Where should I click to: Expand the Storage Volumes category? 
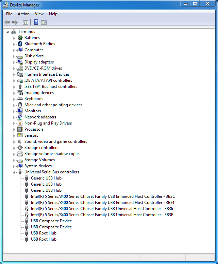(x=14, y=160)
